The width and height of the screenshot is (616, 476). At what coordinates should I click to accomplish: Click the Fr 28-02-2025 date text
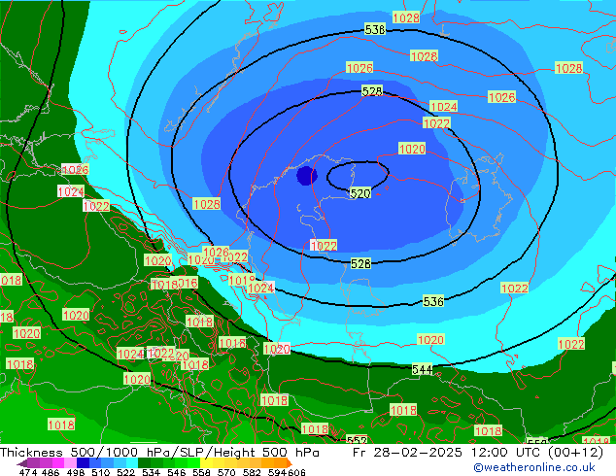coord(397,453)
